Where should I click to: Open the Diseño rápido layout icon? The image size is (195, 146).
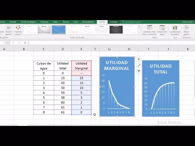[x=9, y=28]
